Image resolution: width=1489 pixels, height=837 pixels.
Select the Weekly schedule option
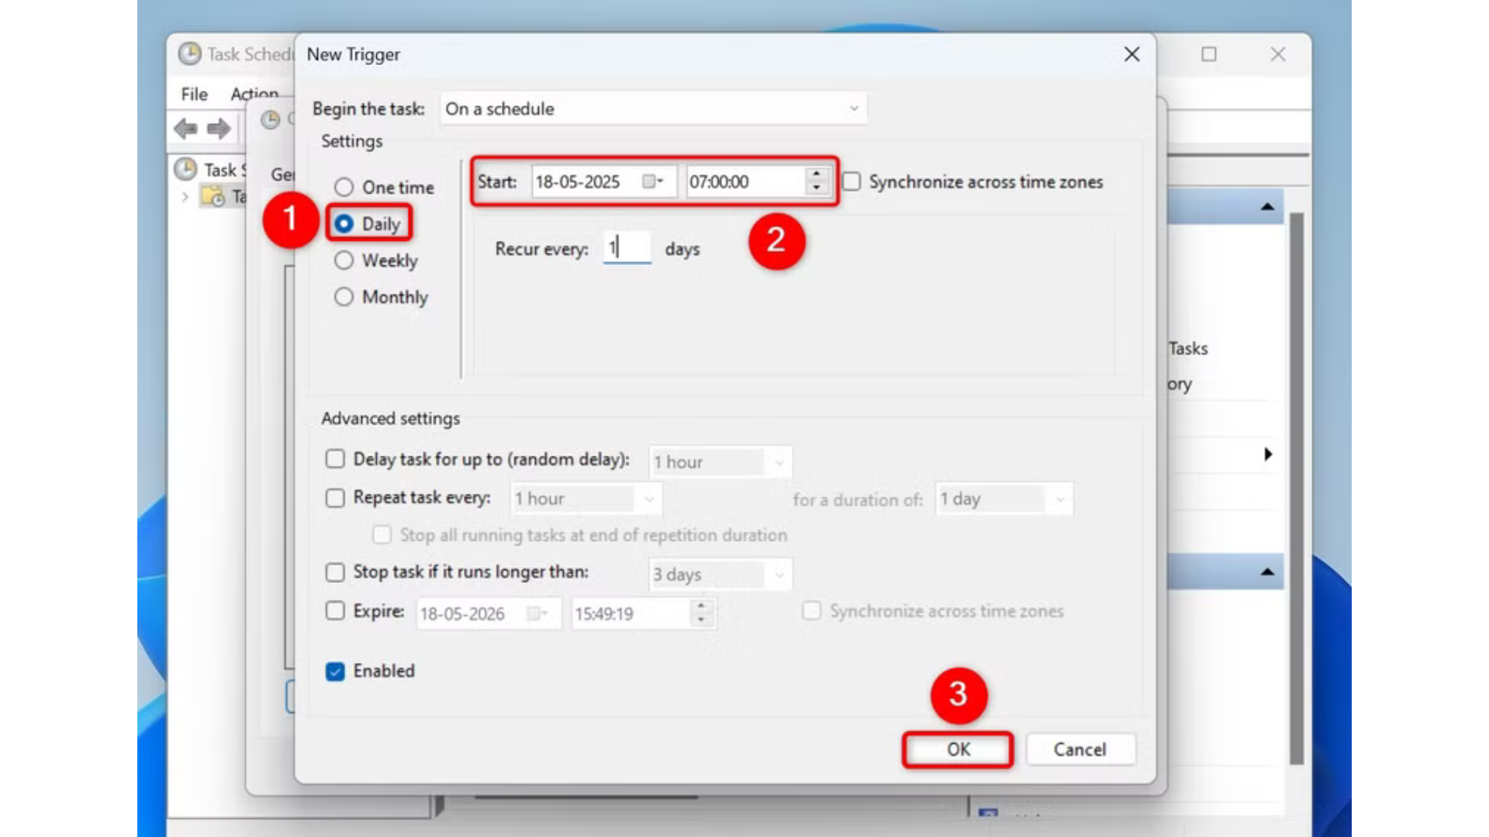pos(344,260)
